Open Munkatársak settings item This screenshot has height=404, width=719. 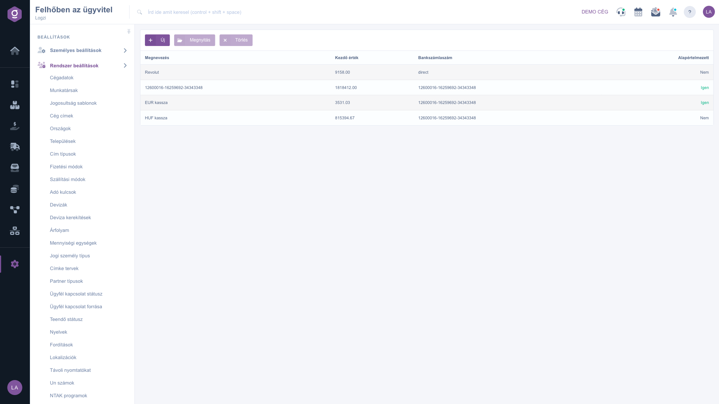pyautogui.click(x=64, y=91)
